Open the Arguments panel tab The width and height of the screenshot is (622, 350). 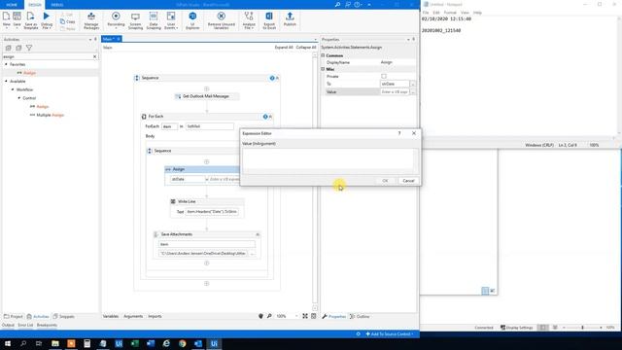133,316
